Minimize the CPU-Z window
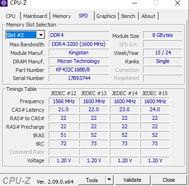The height and width of the screenshot is (186, 189). click(x=135, y=3)
